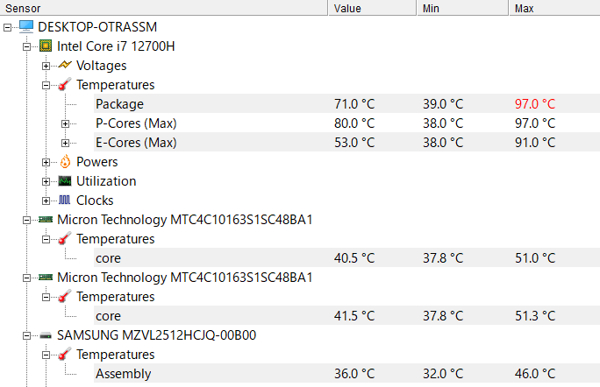Select the DESKTOP-OTRASSM label

[97, 27]
